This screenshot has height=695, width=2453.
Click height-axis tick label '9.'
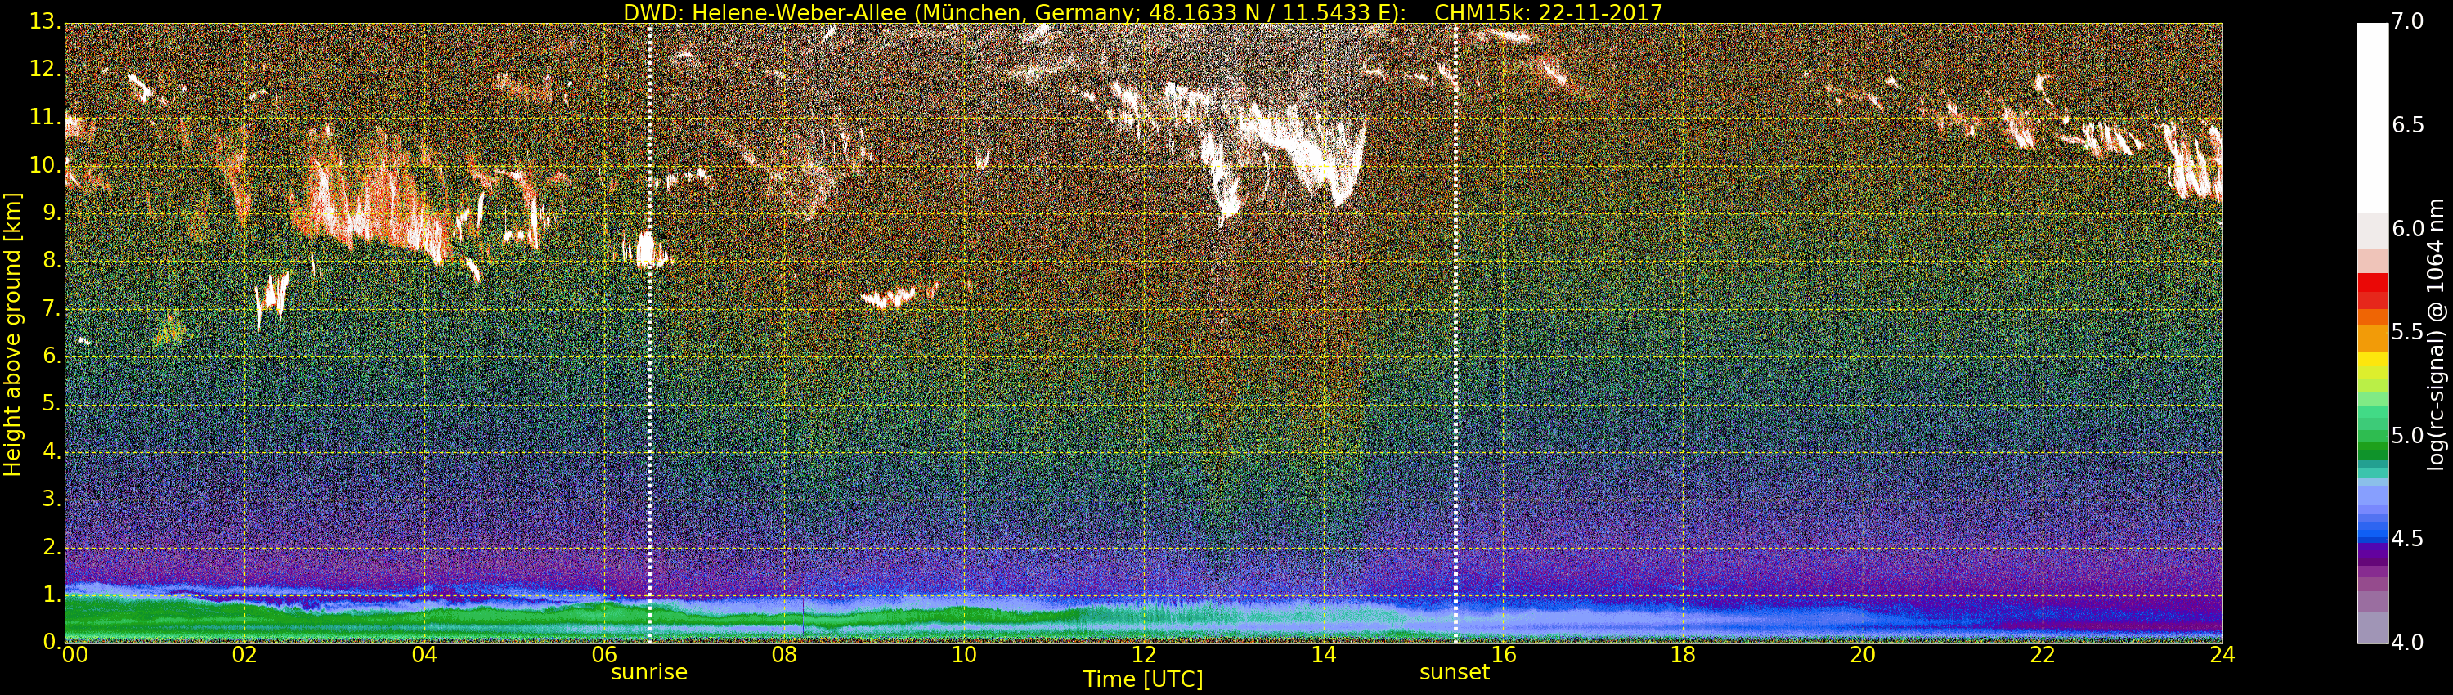coord(52,213)
